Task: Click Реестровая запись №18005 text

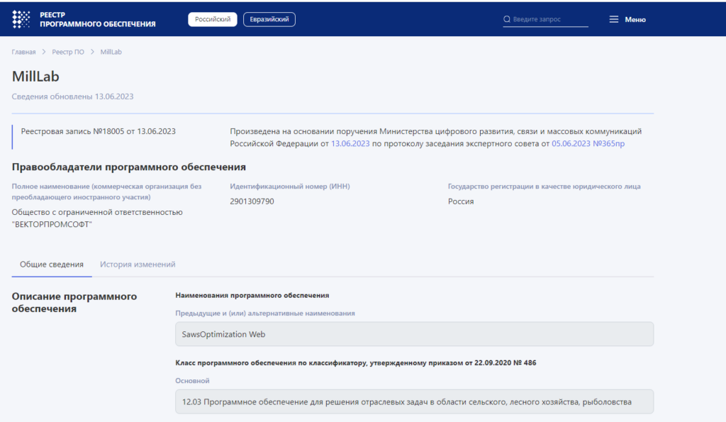Action: pyautogui.click(x=98, y=131)
